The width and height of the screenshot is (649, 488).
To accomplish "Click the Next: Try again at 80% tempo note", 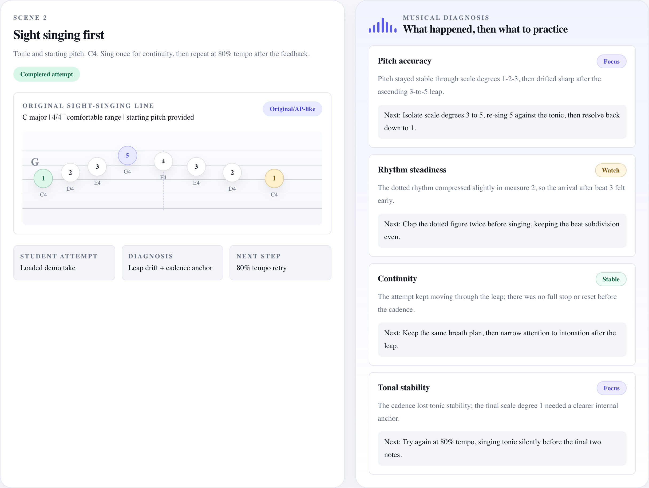I will [502, 448].
